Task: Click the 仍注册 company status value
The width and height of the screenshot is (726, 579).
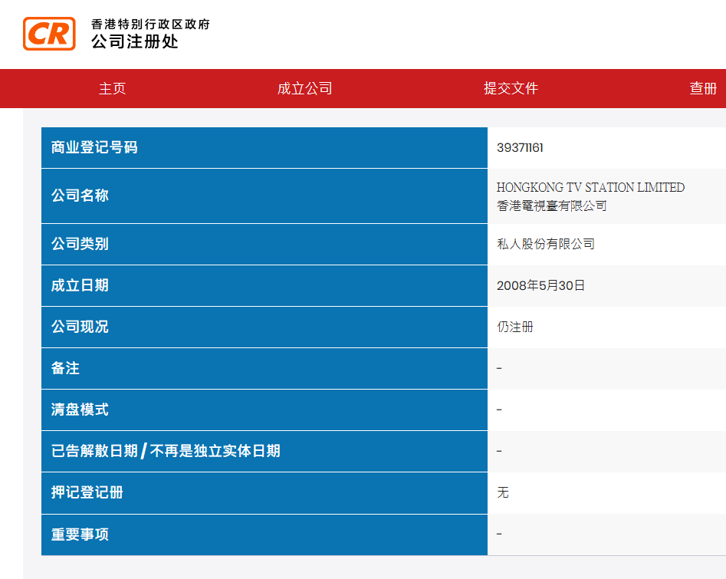Action: tap(514, 327)
